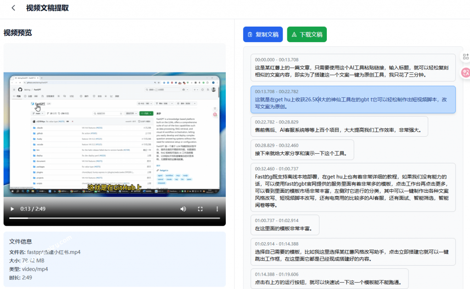Image resolution: width=470 pixels, height=289 pixels.
Task: Click 复制文稿 to copy the transcript
Action: pos(263,34)
